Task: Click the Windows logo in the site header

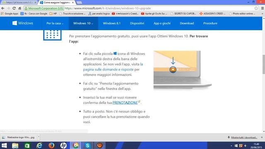Action: [23, 23]
